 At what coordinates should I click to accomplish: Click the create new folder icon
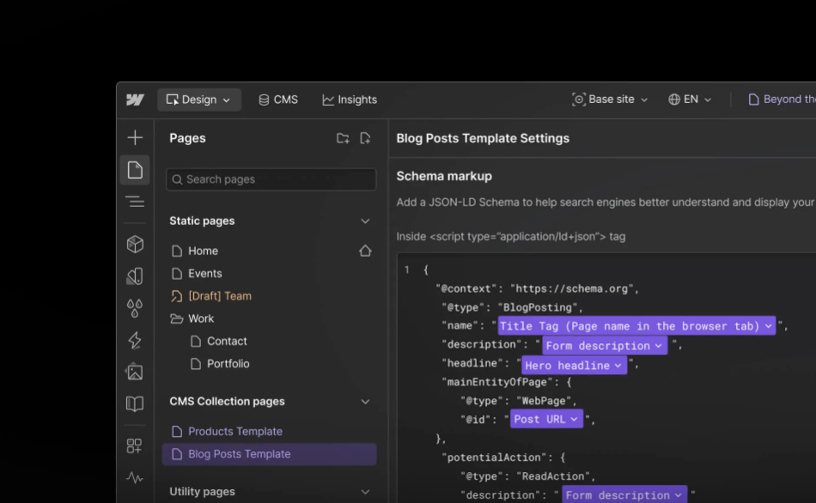click(343, 138)
